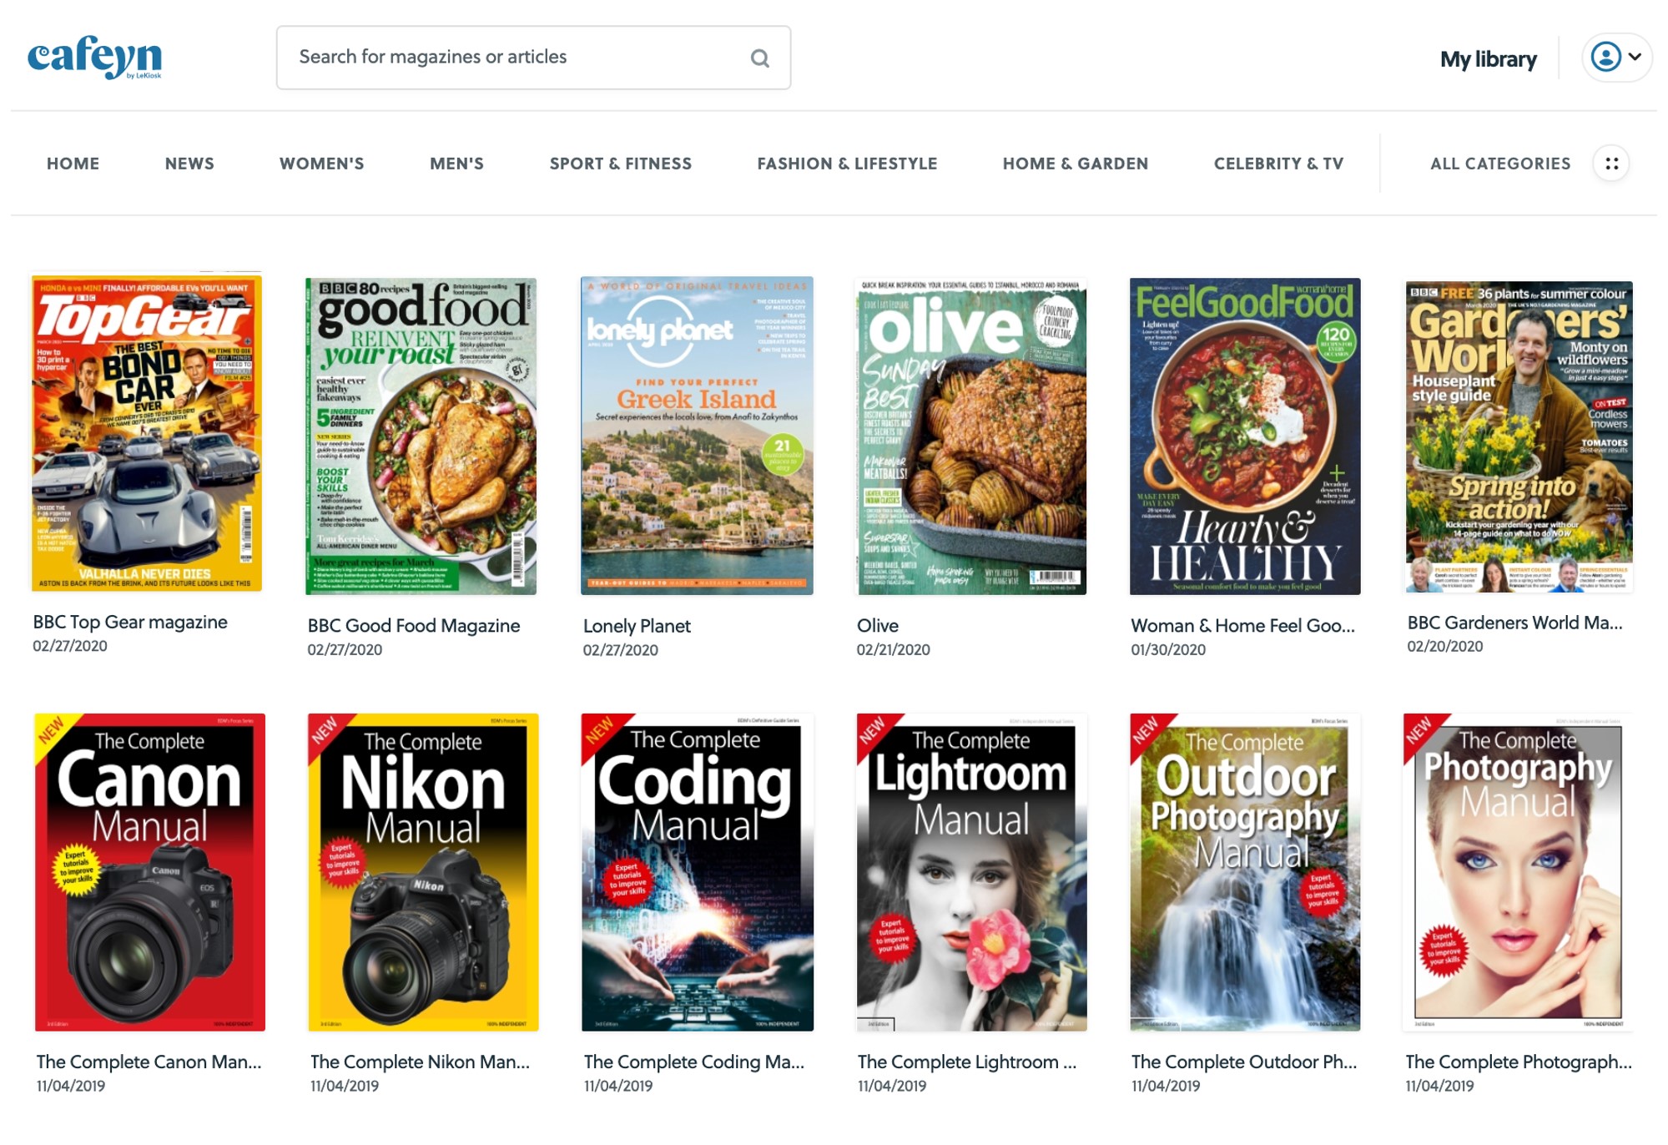Open the All Categories grid icon
The height and width of the screenshot is (1145, 1668).
pos(1611,164)
